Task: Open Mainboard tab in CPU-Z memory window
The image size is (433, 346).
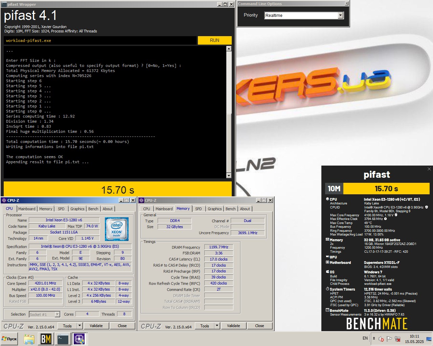Action: tap(164, 209)
